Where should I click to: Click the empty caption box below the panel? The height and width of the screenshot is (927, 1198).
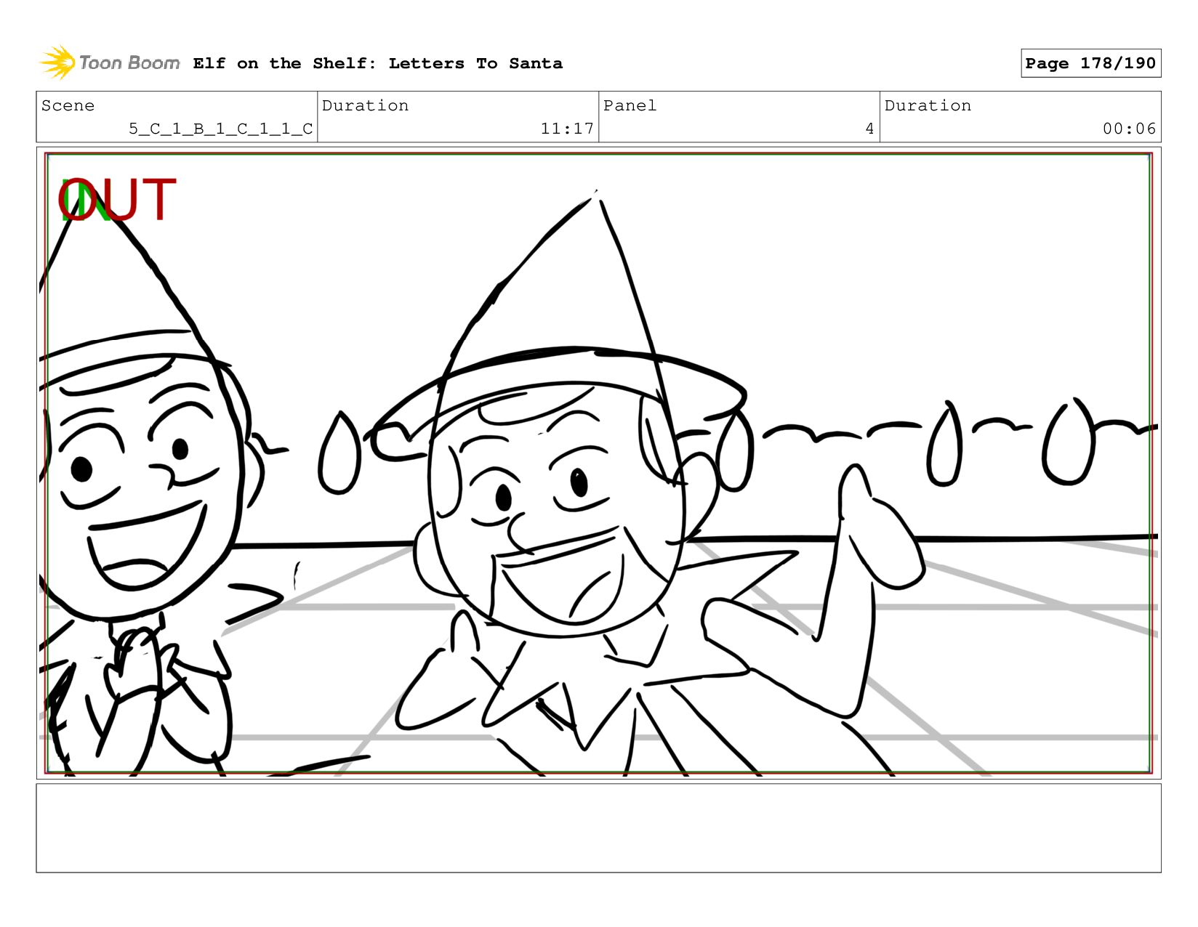pyautogui.click(x=598, y=827)
